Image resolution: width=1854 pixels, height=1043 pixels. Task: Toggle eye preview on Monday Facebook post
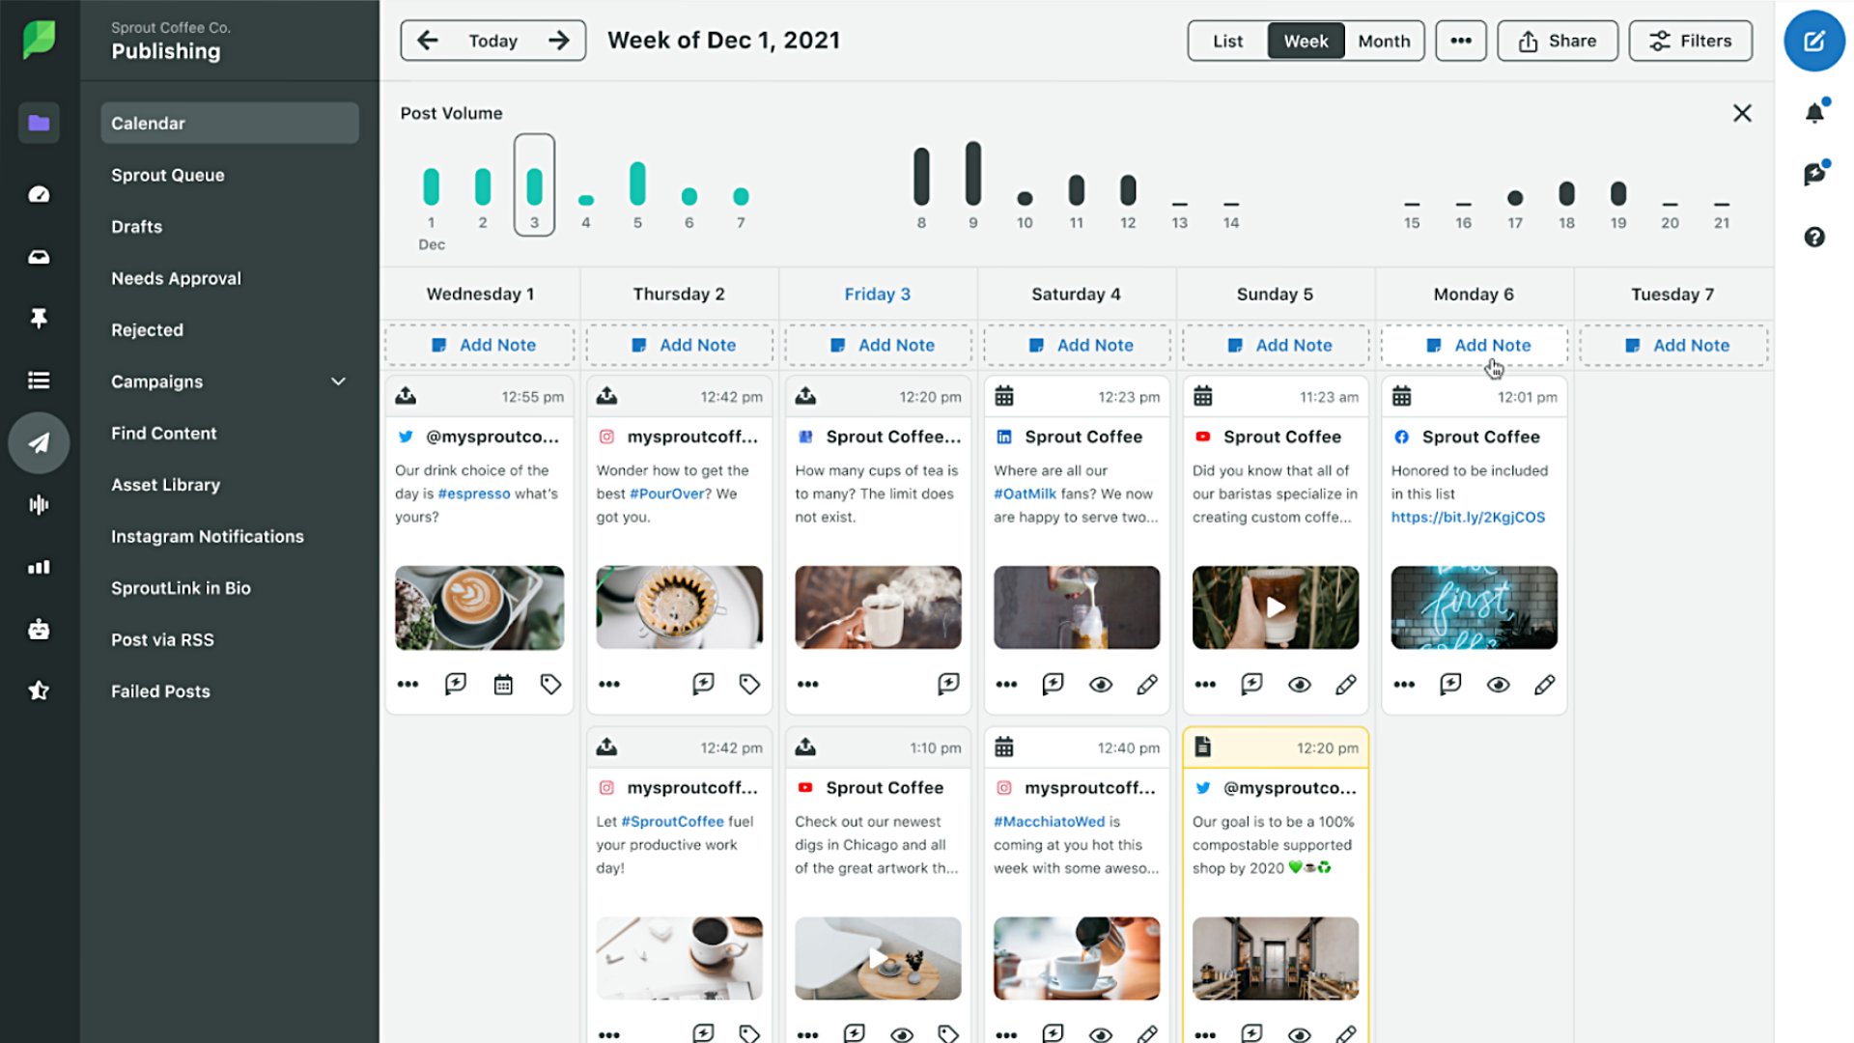pyautogui.click(x=1499, y=685)
